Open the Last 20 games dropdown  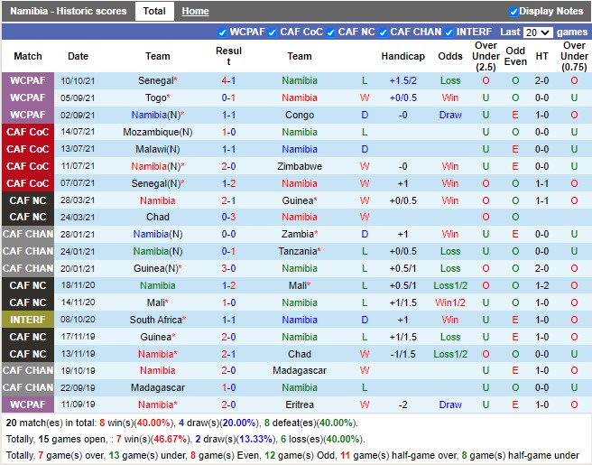pos(538,33)
